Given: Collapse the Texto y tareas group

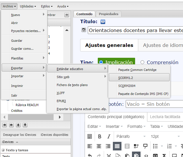Looking at the screenshot, I should pos(3,150).
